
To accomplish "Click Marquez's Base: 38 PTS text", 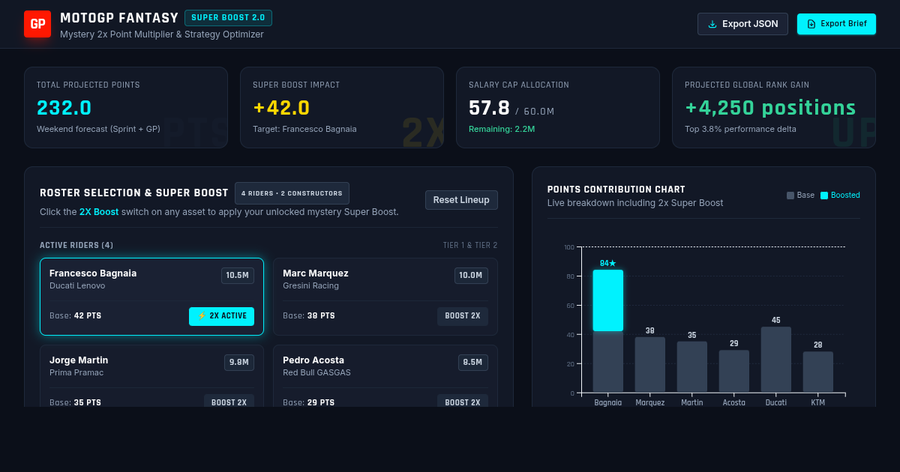I will [x=309, y=316].
